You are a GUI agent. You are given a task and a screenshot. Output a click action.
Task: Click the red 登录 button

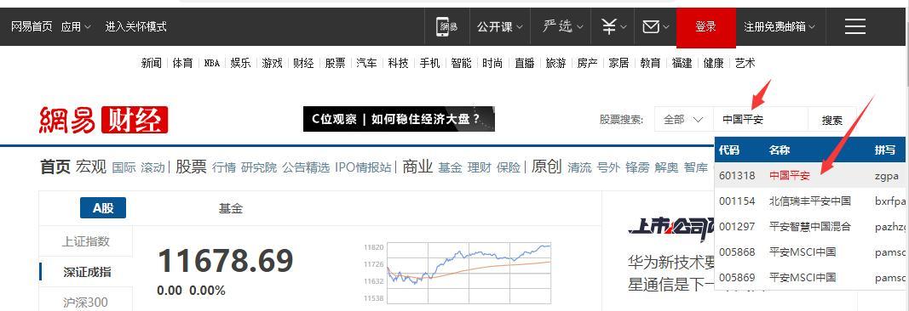705,26
